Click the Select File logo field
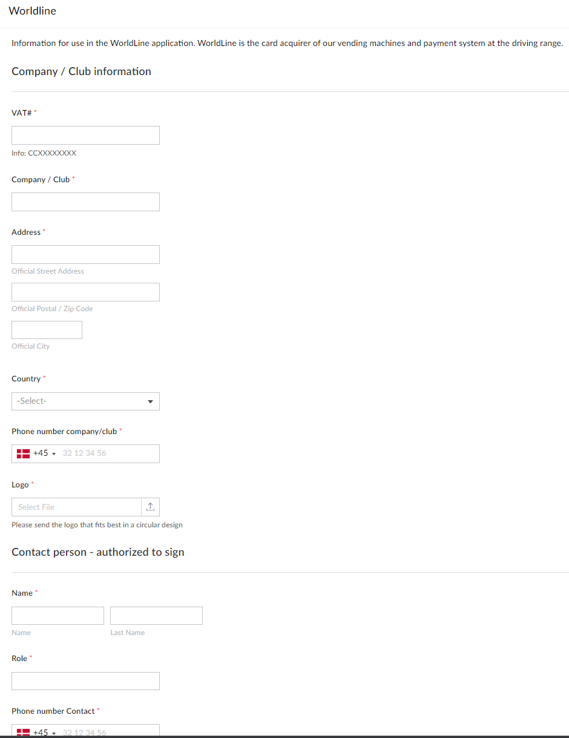Screen dimensions: 569x738 (x=76, y=507)
